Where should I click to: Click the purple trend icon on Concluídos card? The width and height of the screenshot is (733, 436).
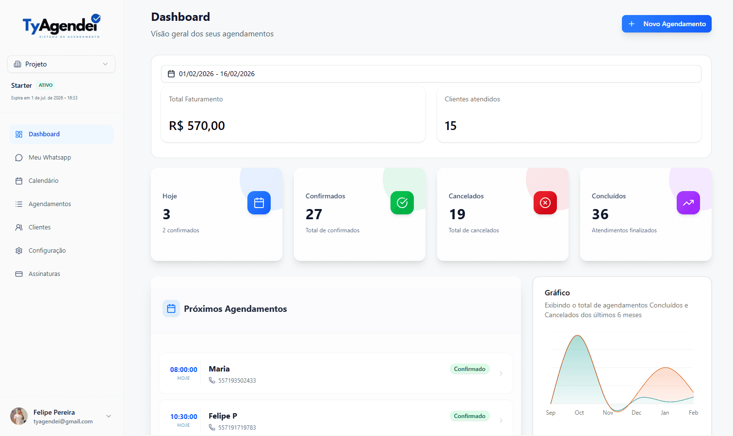click(688, 203)
